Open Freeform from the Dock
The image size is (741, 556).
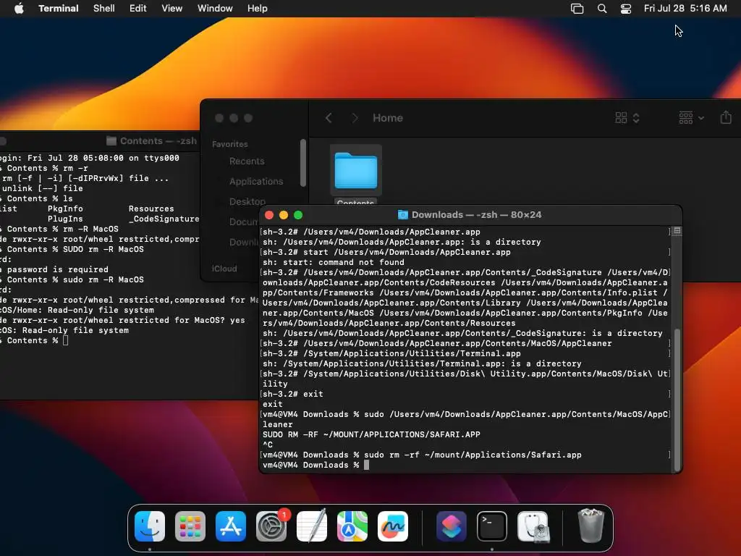click(393, 526)
